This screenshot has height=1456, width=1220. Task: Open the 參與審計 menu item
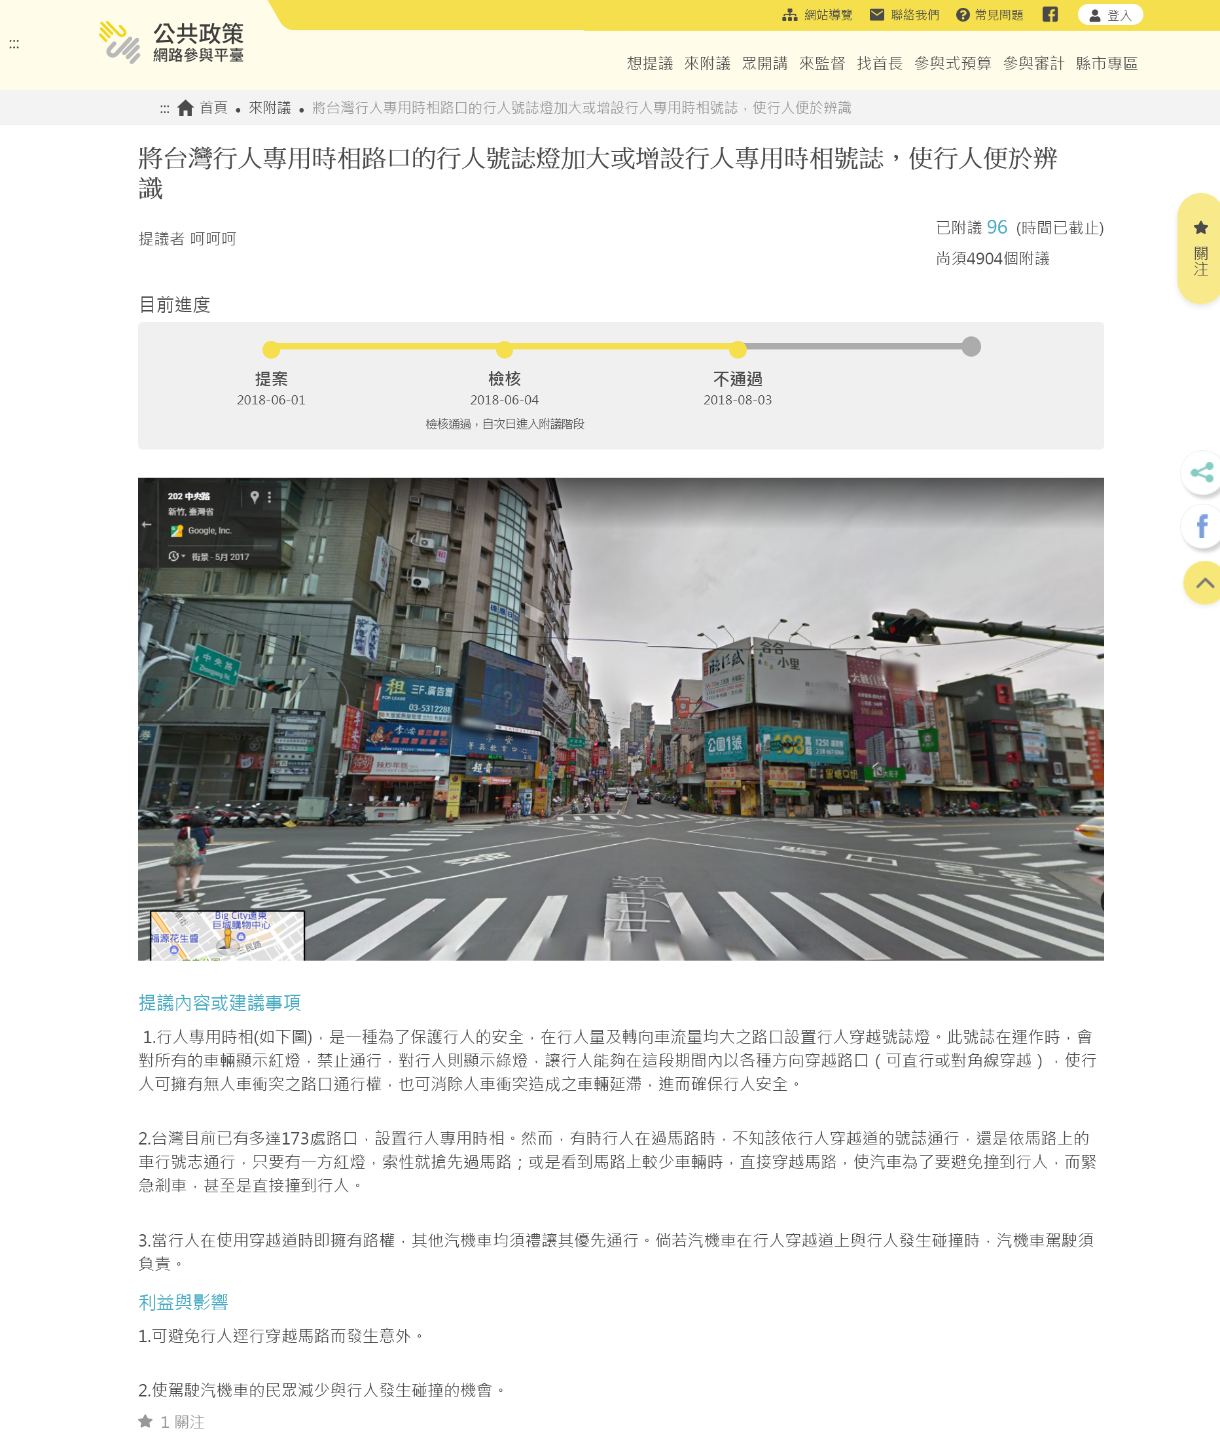[x=1033, y=63]
